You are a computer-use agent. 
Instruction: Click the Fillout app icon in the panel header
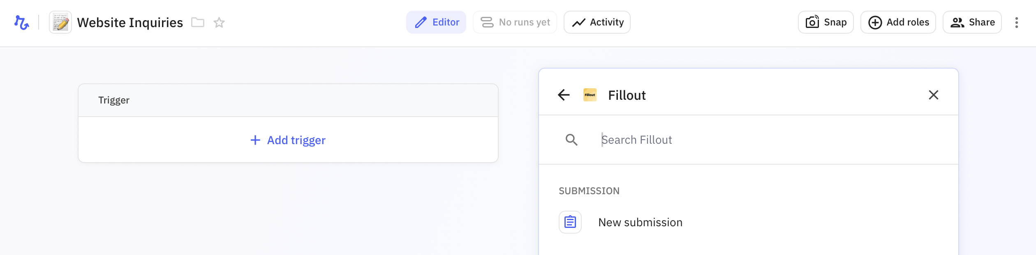[x=590, y=95]
